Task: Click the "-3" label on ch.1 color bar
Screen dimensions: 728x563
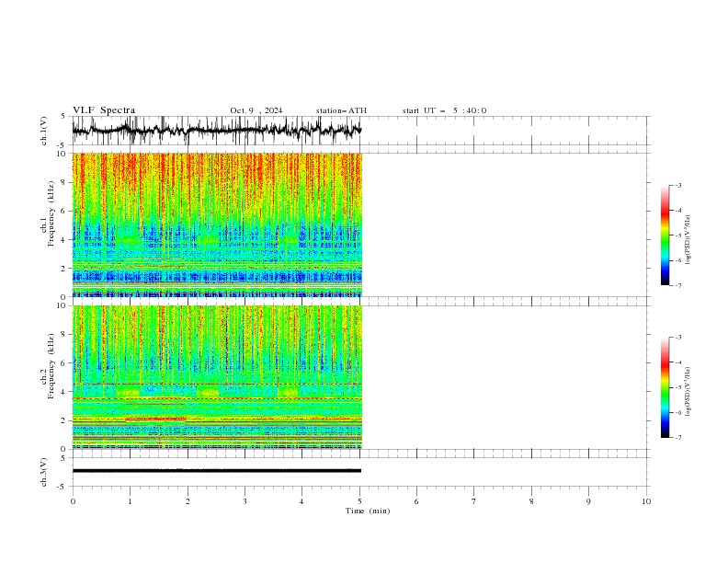Action: [677, 185]
